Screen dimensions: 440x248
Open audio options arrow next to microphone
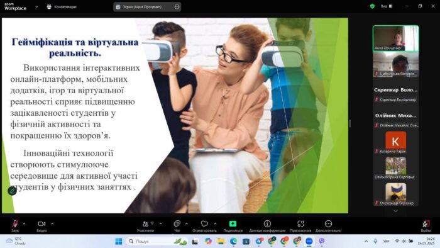click(x=24, y=224)
